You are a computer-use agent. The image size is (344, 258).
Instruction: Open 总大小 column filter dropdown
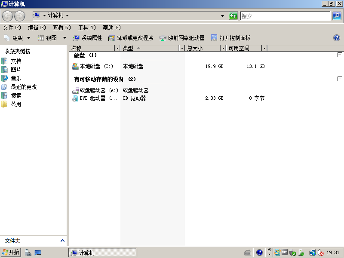(223, 48)
